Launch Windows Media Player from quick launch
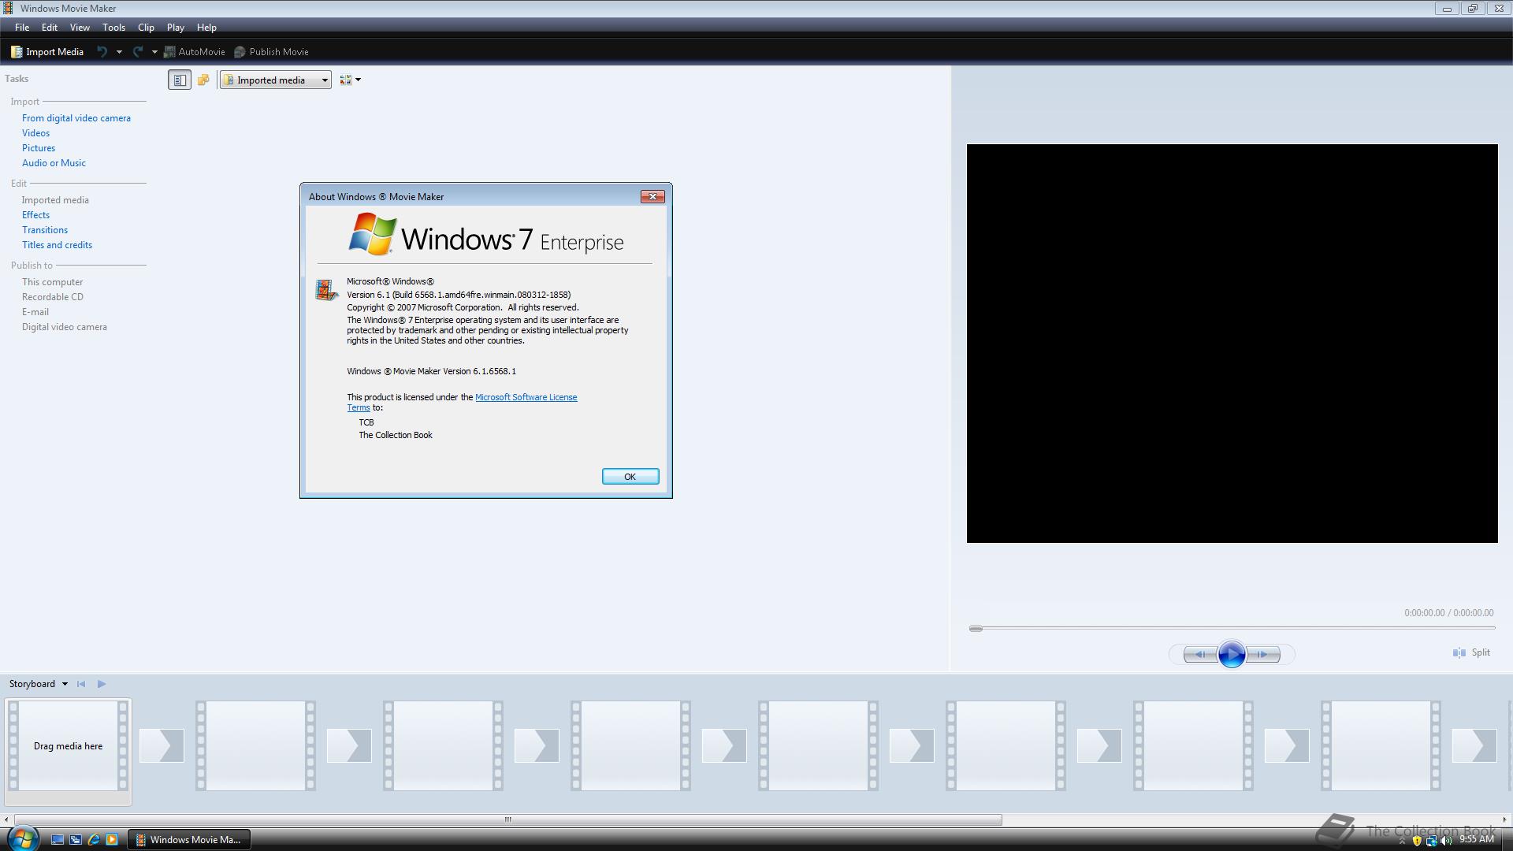The height and width of the screenshot is (851, 1513). click(x=112, y=840)
